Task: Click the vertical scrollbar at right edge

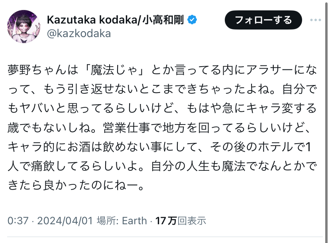Action: click(x=327, y=121)
